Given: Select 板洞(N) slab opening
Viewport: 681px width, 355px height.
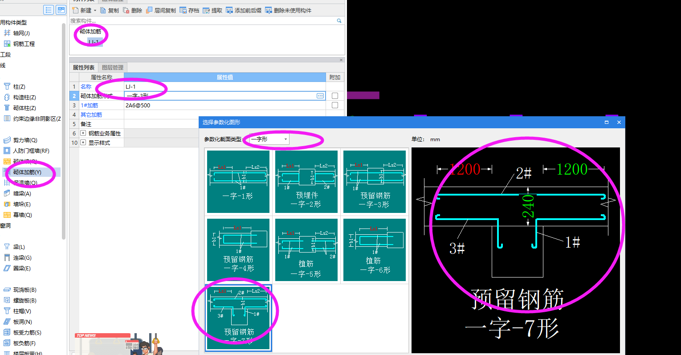Looking at the screenshot, I should [18, 322].
